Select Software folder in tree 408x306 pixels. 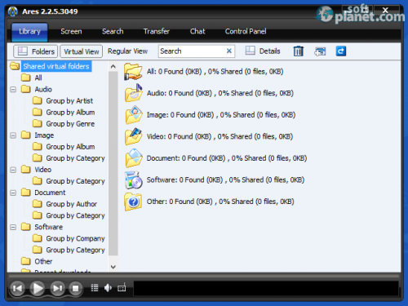pos(49,227)
